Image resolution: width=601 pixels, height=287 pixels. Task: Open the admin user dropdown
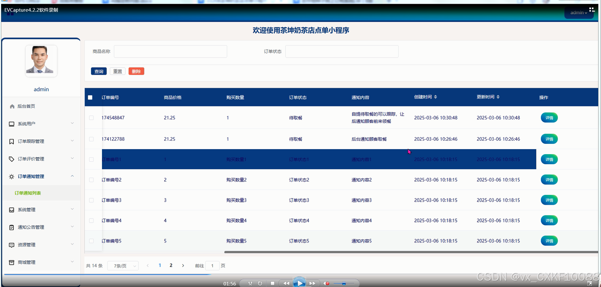(x=578, y=13)
